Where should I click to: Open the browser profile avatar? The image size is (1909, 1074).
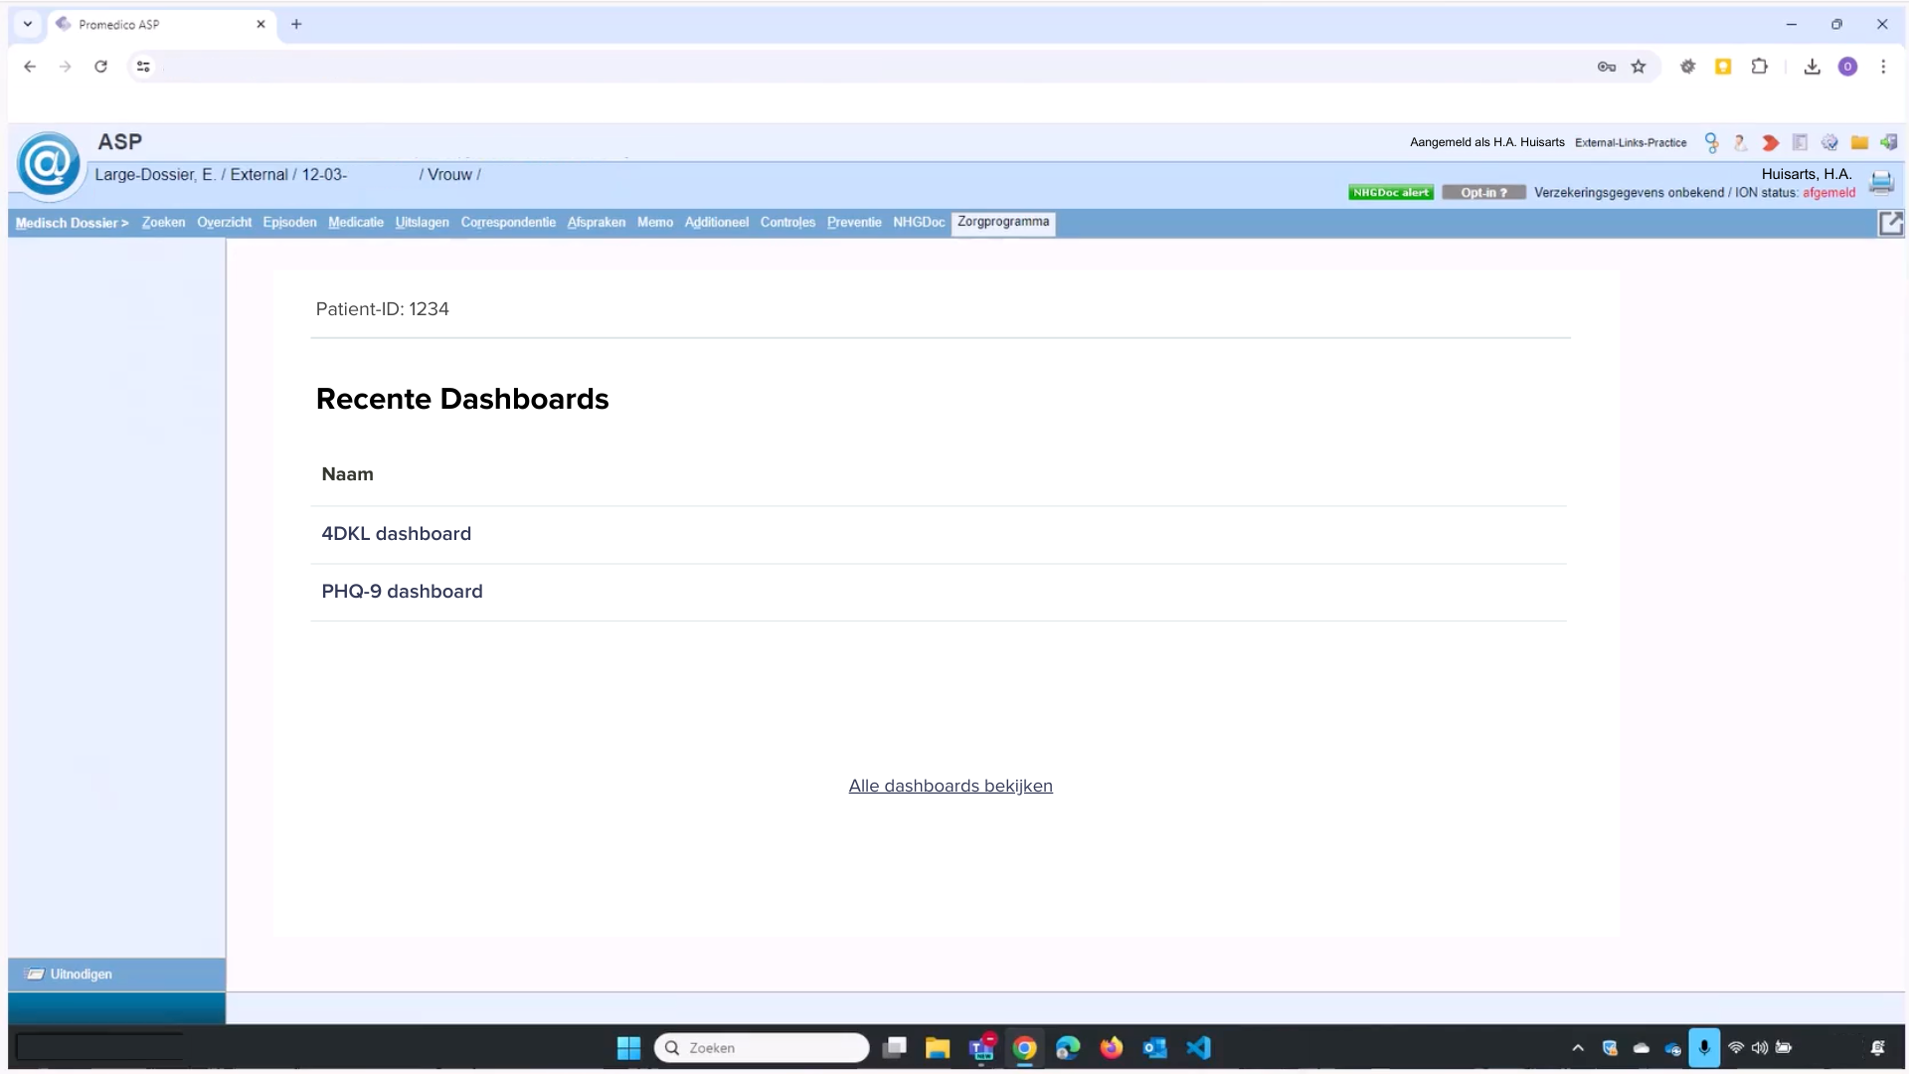tap(1847, 67)
